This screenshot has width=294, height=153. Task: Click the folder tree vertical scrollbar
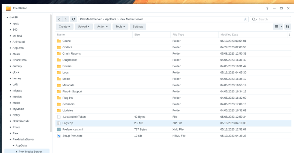pos(51,73)
